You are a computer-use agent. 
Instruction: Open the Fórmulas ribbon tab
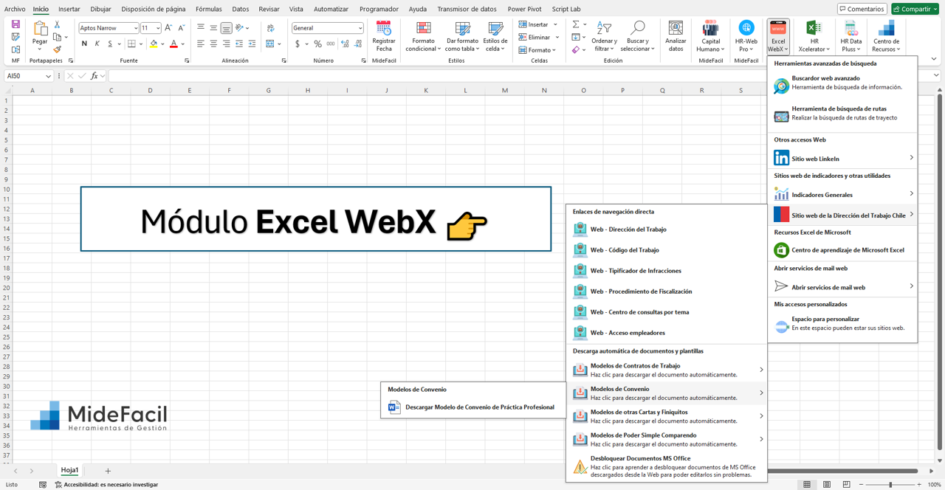209,9
